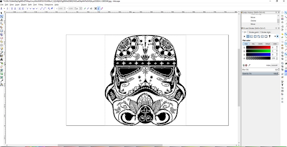Select the CMS color mode
The width and height of the screenshot is (287, 147).
pyautogui.click(x=275, y=44)
